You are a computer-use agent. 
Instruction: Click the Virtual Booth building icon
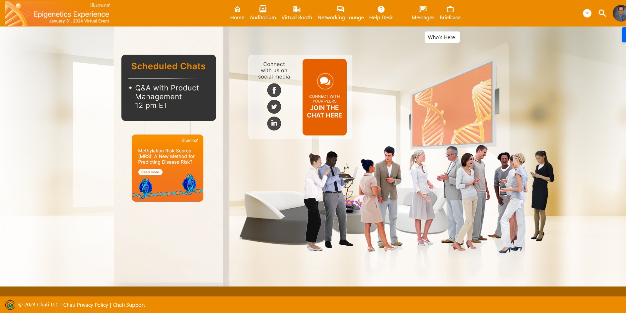click(297, 9)
